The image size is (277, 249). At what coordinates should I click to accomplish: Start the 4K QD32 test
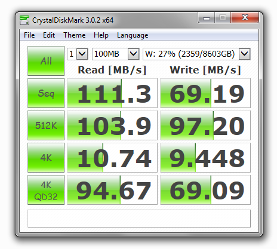[x=46, y=190]
